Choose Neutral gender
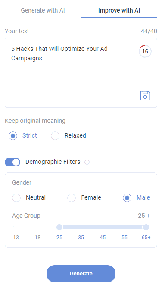The width and height of the screenshot is (162, 288). pos(29,198)
